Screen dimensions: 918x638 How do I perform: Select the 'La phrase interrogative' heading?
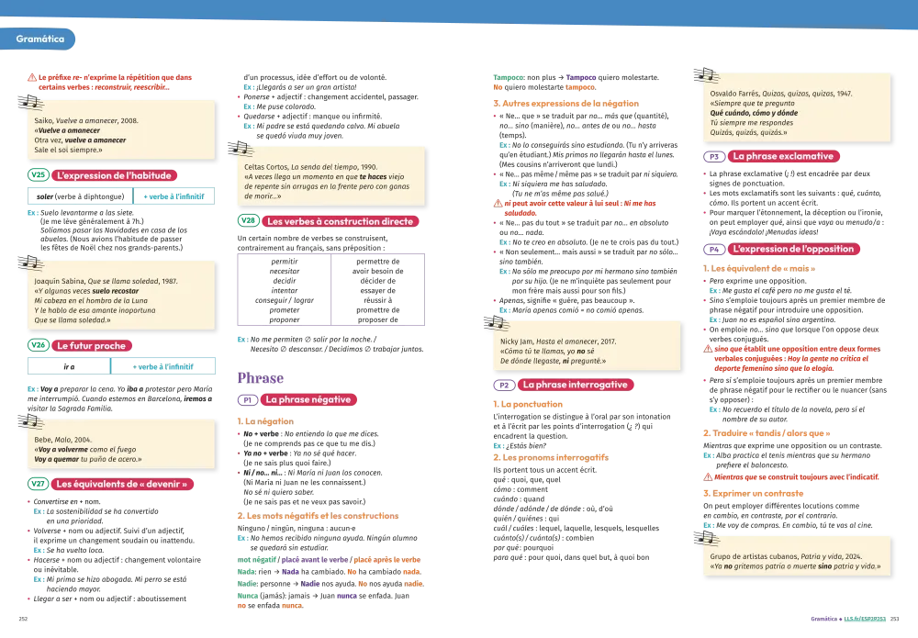click(x=574, y=385)
